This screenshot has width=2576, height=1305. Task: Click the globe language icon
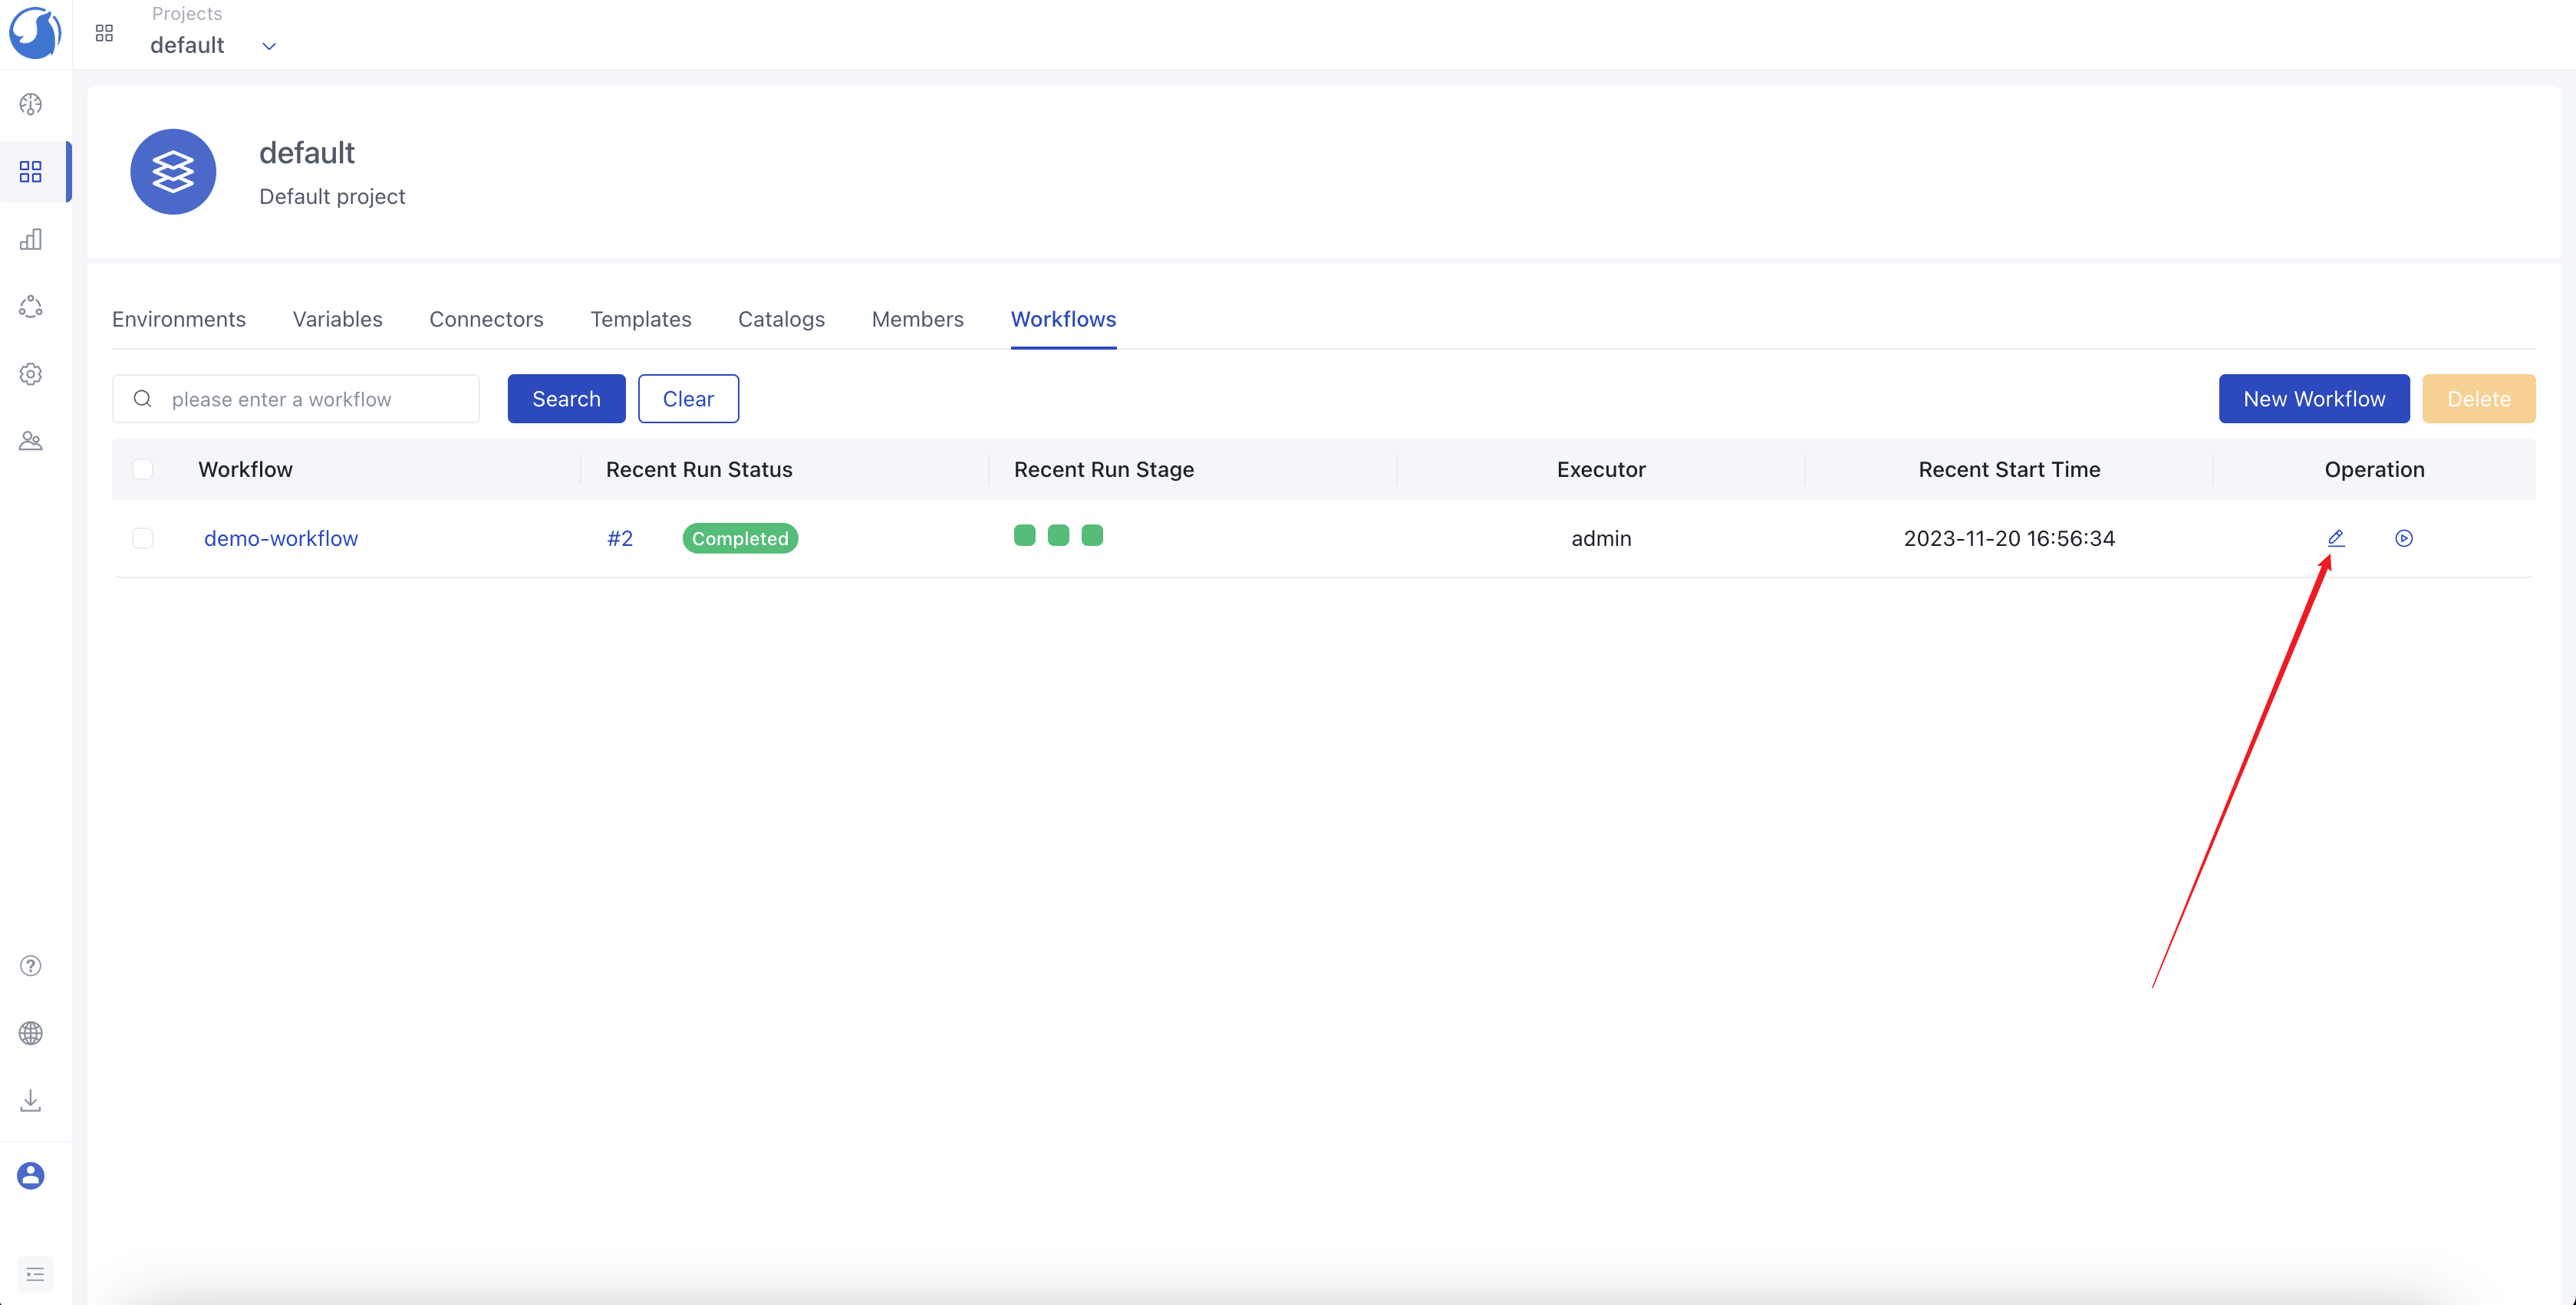point(31,1034)
